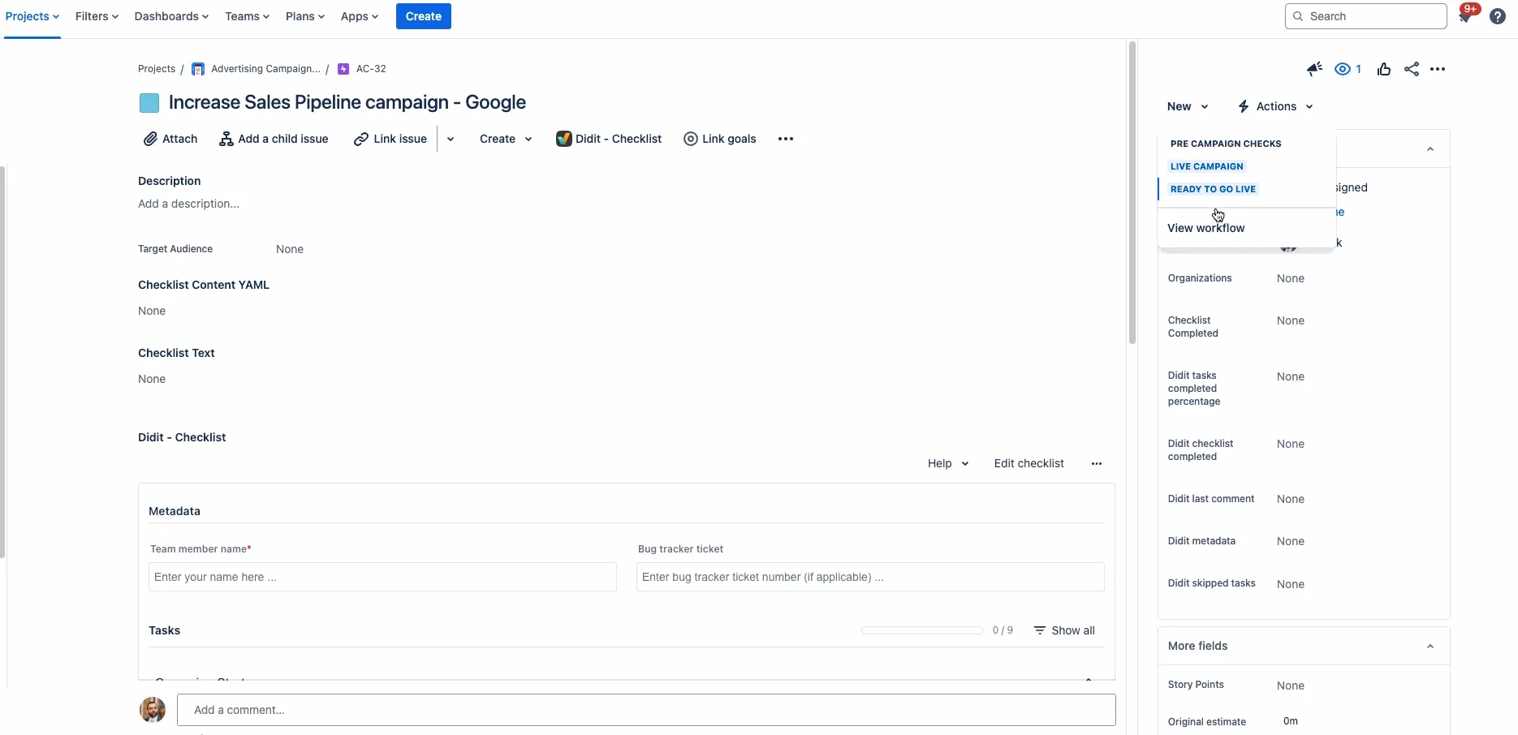The width and height of the screenshot is (1518, 735).
Task: Open AC-32 breadcrumb link
Action: (x=371, y=69)
